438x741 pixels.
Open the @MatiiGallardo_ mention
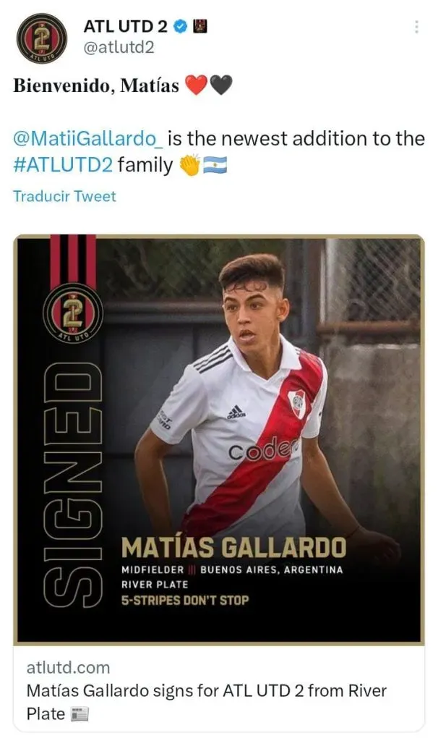pyautogui.click(x=88, y=139)
